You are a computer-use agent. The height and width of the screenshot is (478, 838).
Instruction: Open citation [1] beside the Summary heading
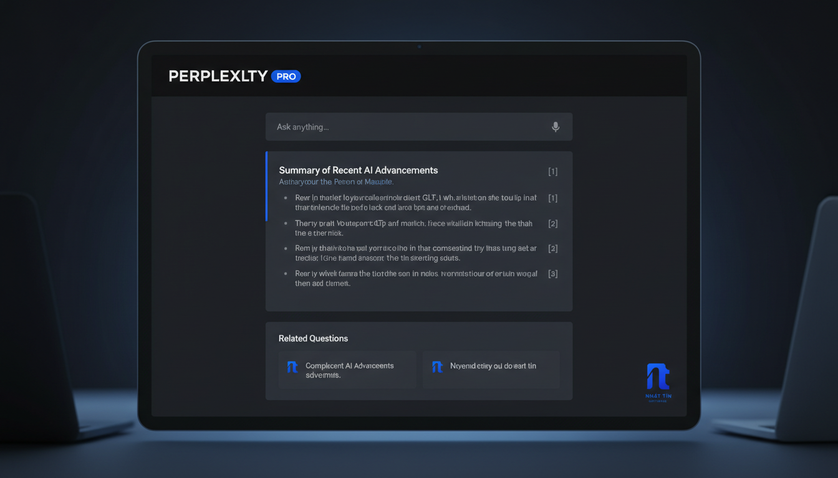[553, 172]
